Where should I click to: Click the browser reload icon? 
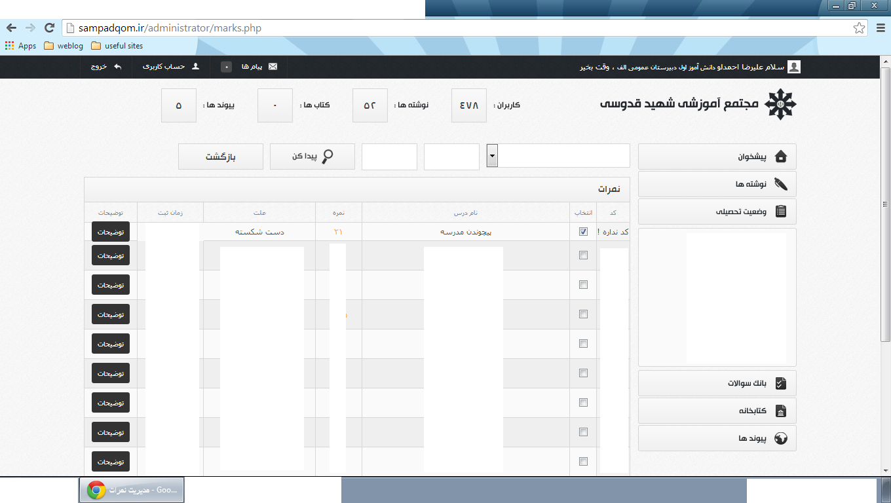pyautogui.click(x=48, y=28)
